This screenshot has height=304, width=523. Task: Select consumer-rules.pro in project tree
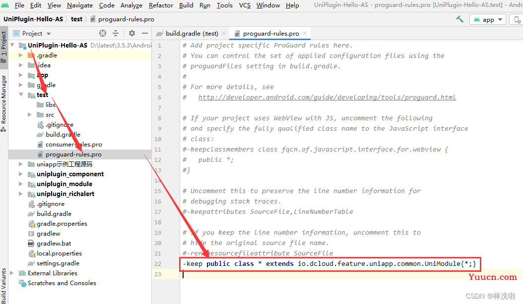point(74,145)
